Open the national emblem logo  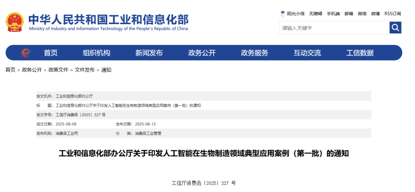[x=15, y=22]
